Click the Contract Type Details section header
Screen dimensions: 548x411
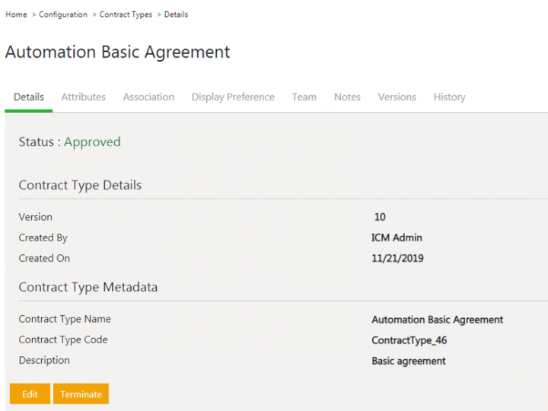80,185
